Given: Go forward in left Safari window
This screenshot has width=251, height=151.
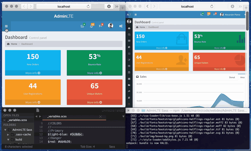Looking at the screenshot, I should click(x=31, y=6).
